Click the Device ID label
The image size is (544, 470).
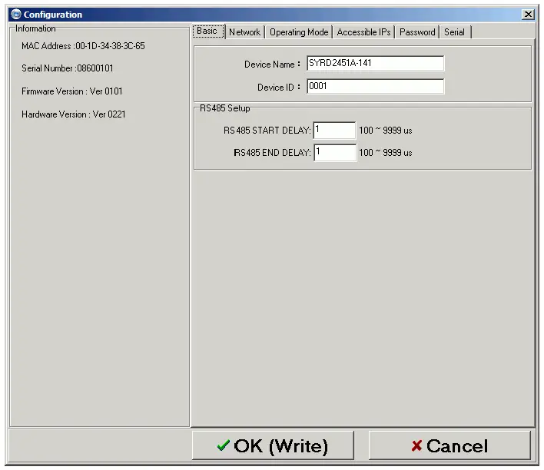click(x=279, y=88)
